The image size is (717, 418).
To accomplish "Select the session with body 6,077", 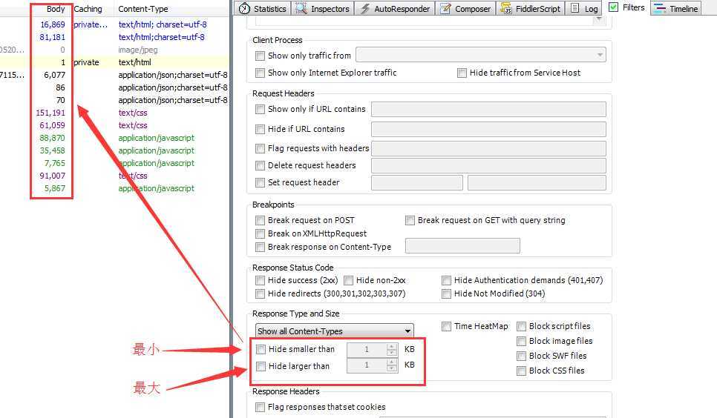I will [x=114, y=75].
